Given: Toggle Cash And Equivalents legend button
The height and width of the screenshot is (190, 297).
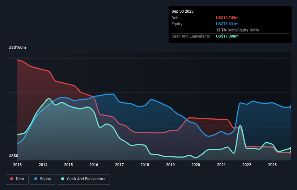Looking at the screenshot, I should pos(83,179).
